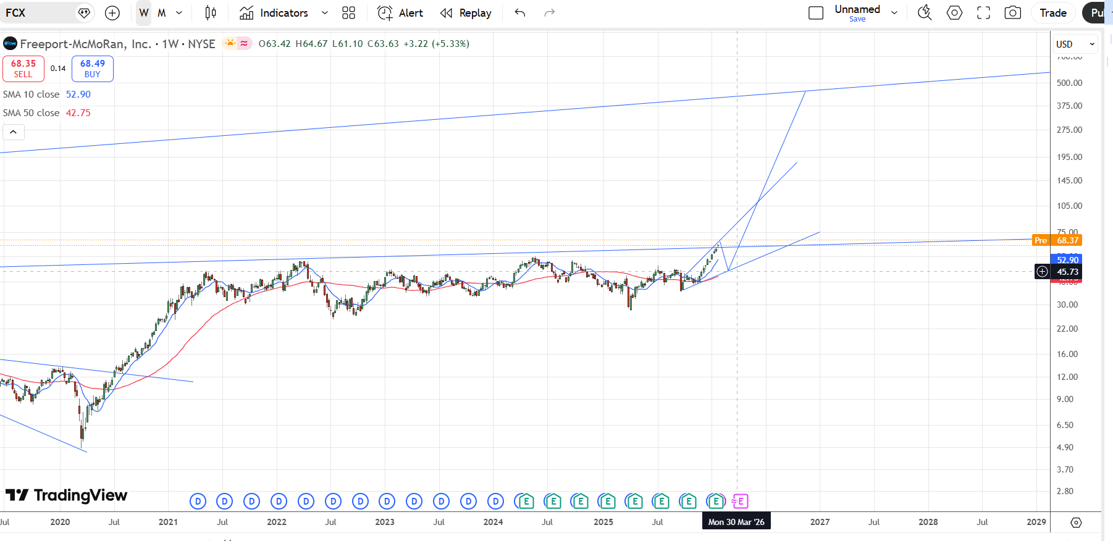The width and height of the screenshot is (1113, 546).
Task: Open the layout templates grid icon
Action: click(x=348, y=13)
